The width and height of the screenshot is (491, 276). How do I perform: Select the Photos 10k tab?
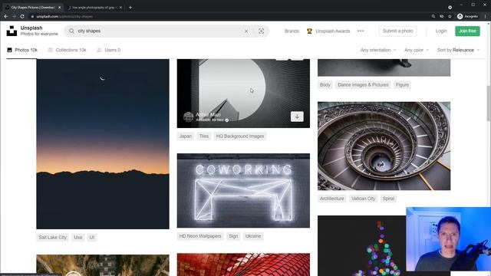click(x=22, y=50)
